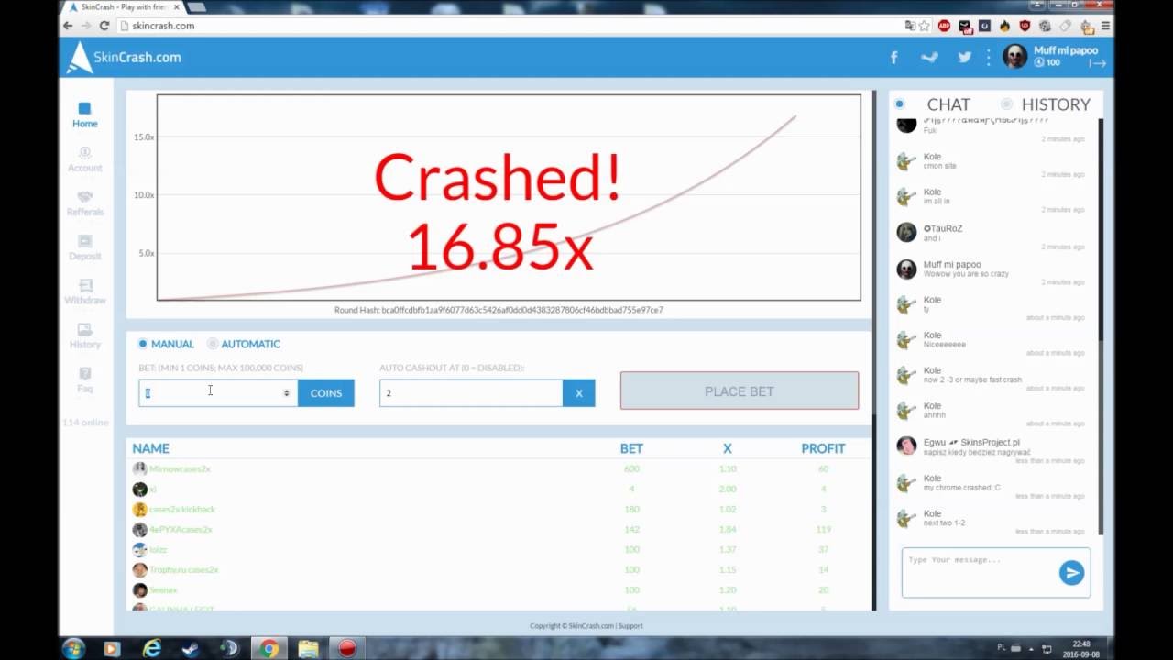Screen dimensions: 1173x660
Task: Open the Home sidebar icon
Action: tap(84, 109)
